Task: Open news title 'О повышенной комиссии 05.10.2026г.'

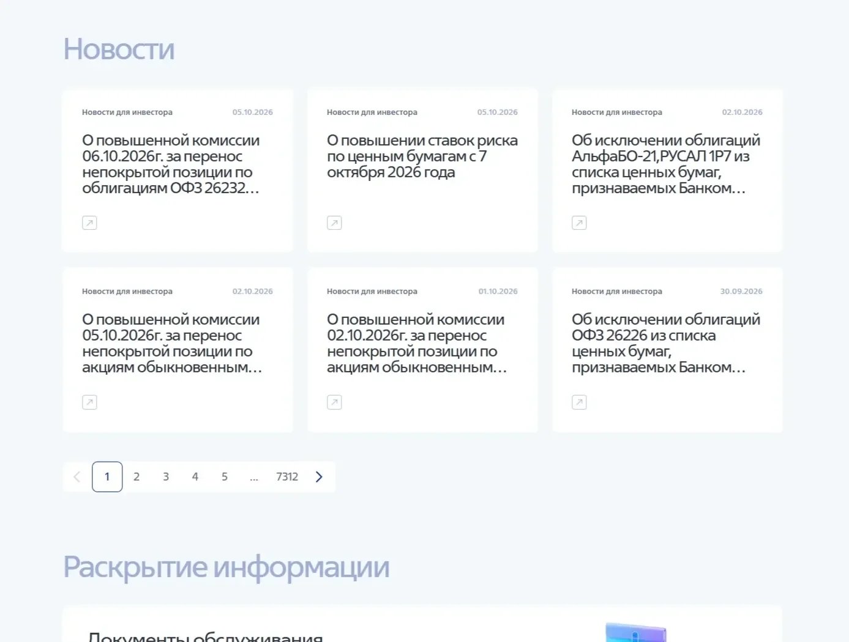Action: point(172,344)
